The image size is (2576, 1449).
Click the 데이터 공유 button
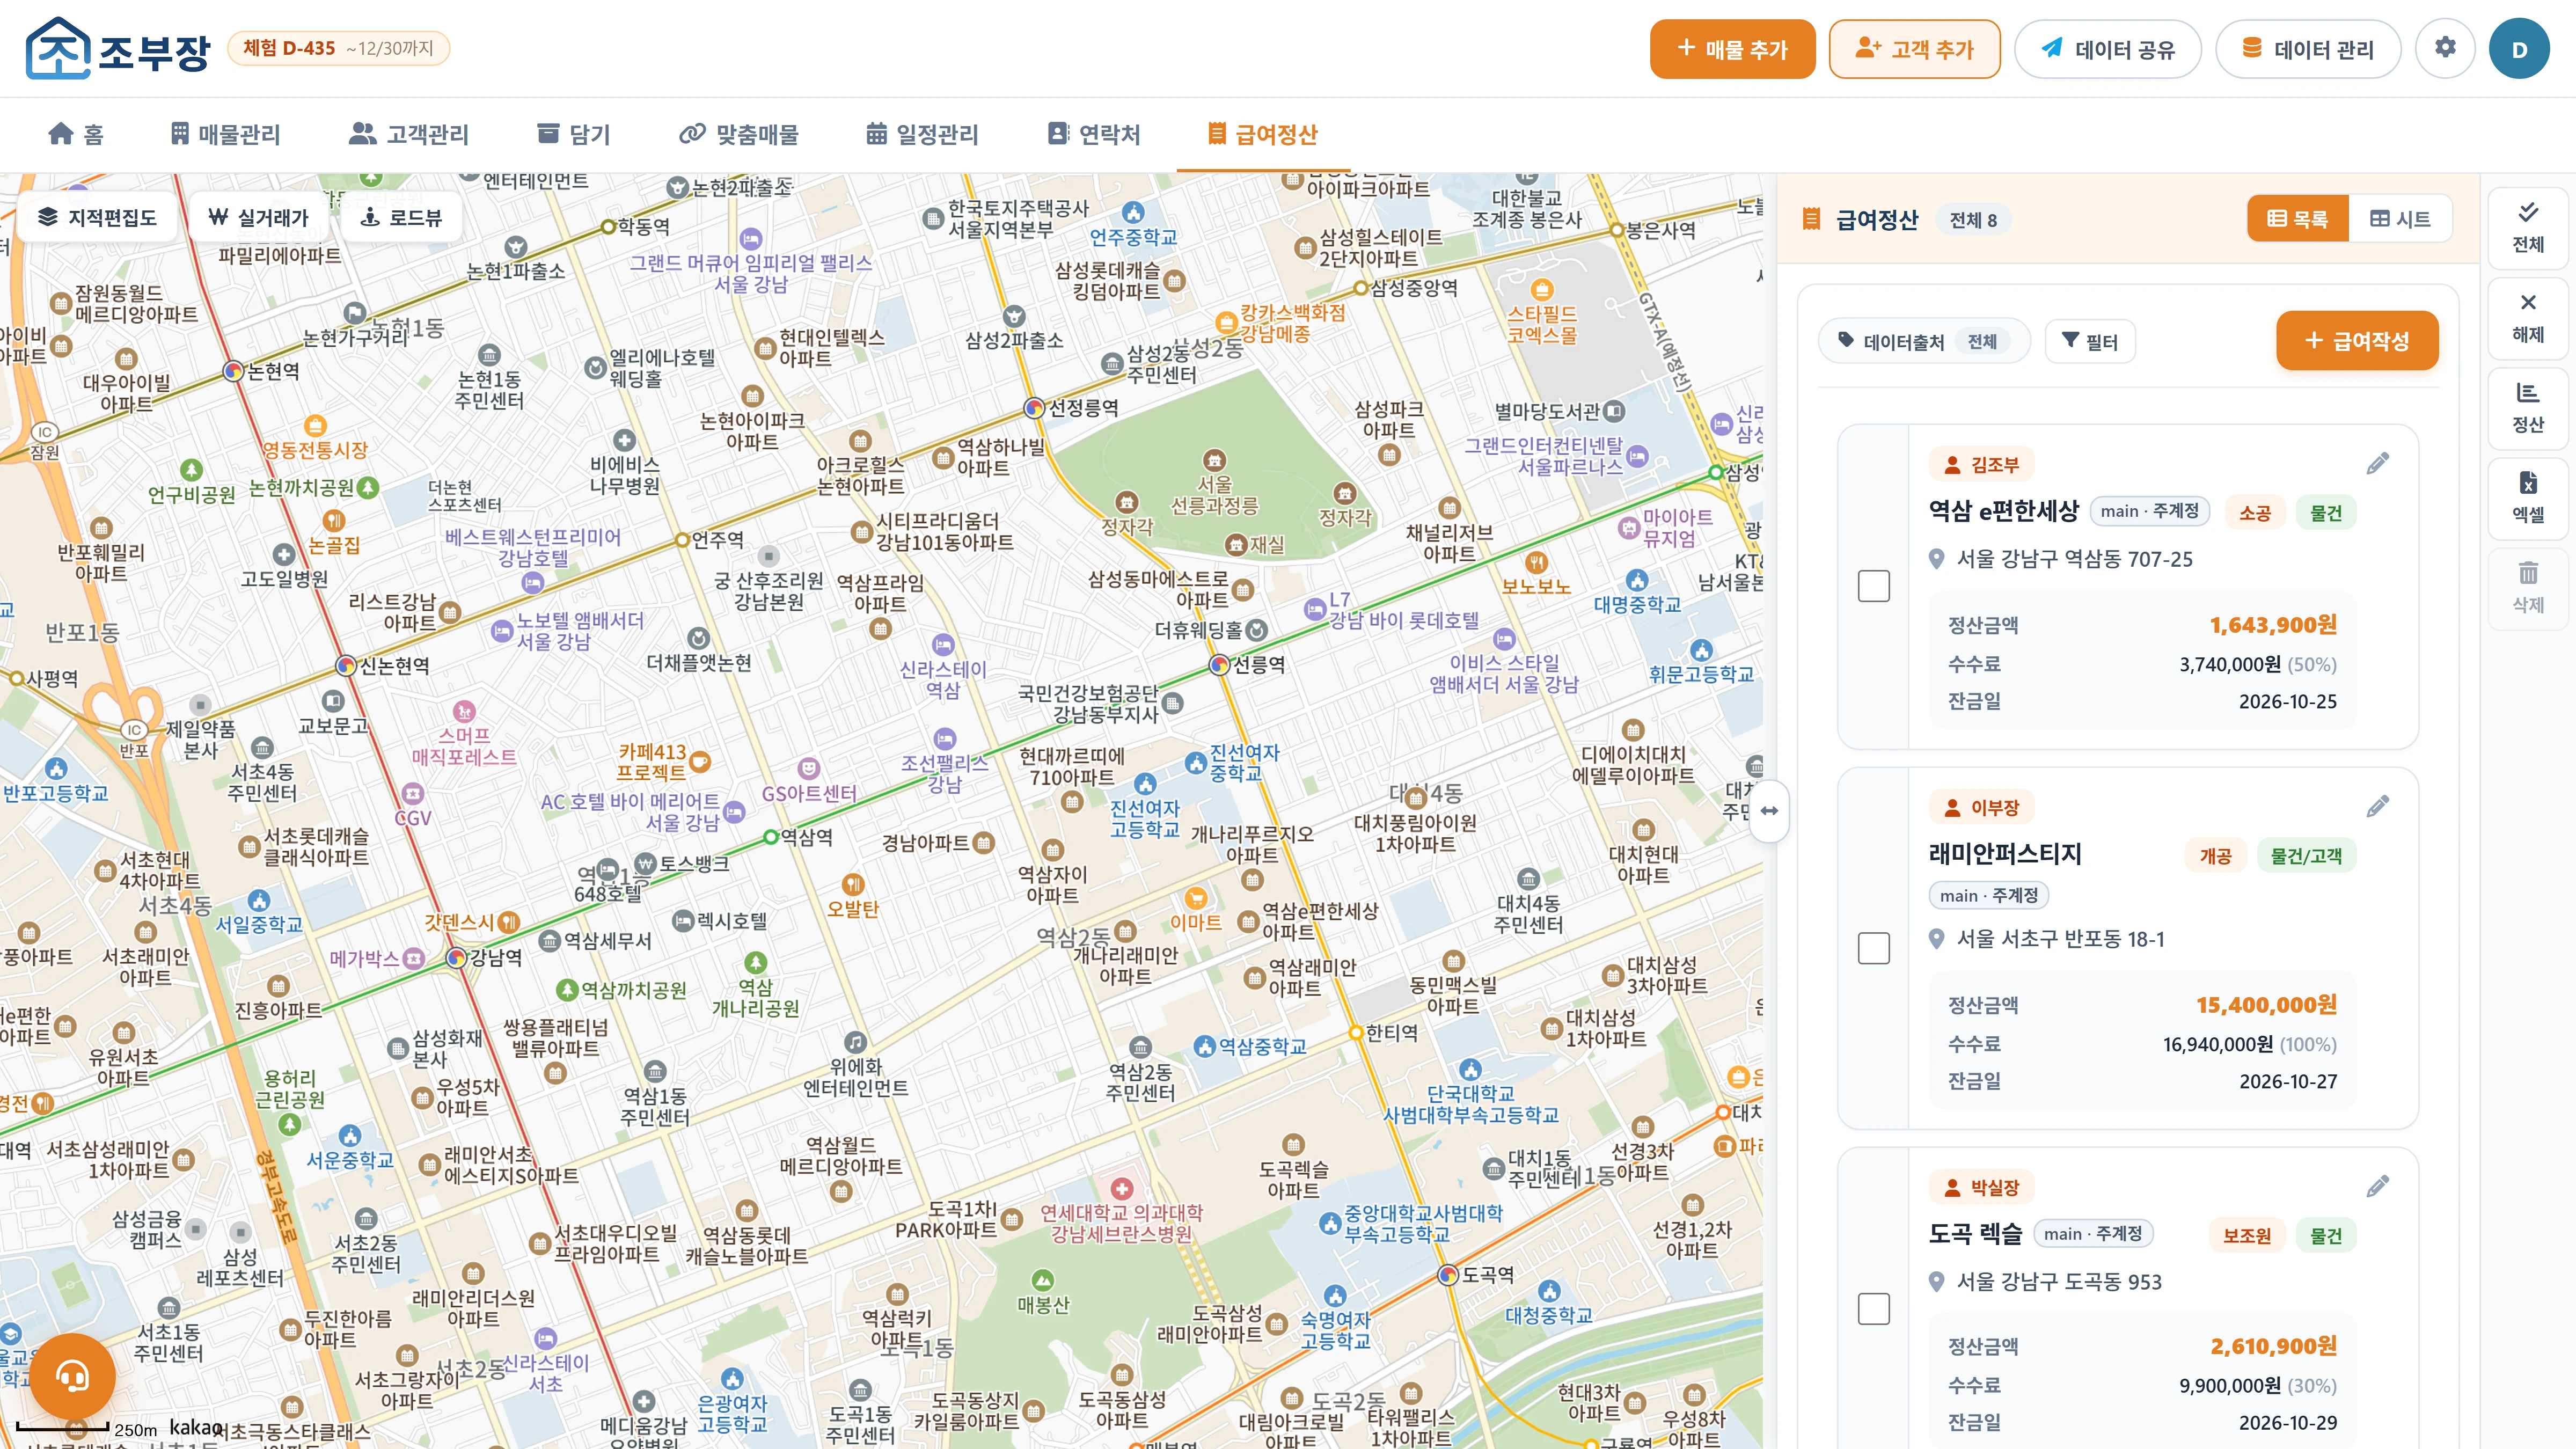pos(2108,49)
